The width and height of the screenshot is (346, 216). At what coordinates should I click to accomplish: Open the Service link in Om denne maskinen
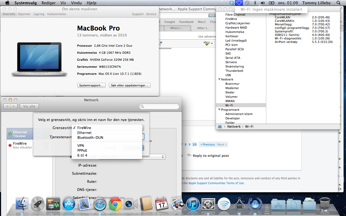tap(151, 14)
